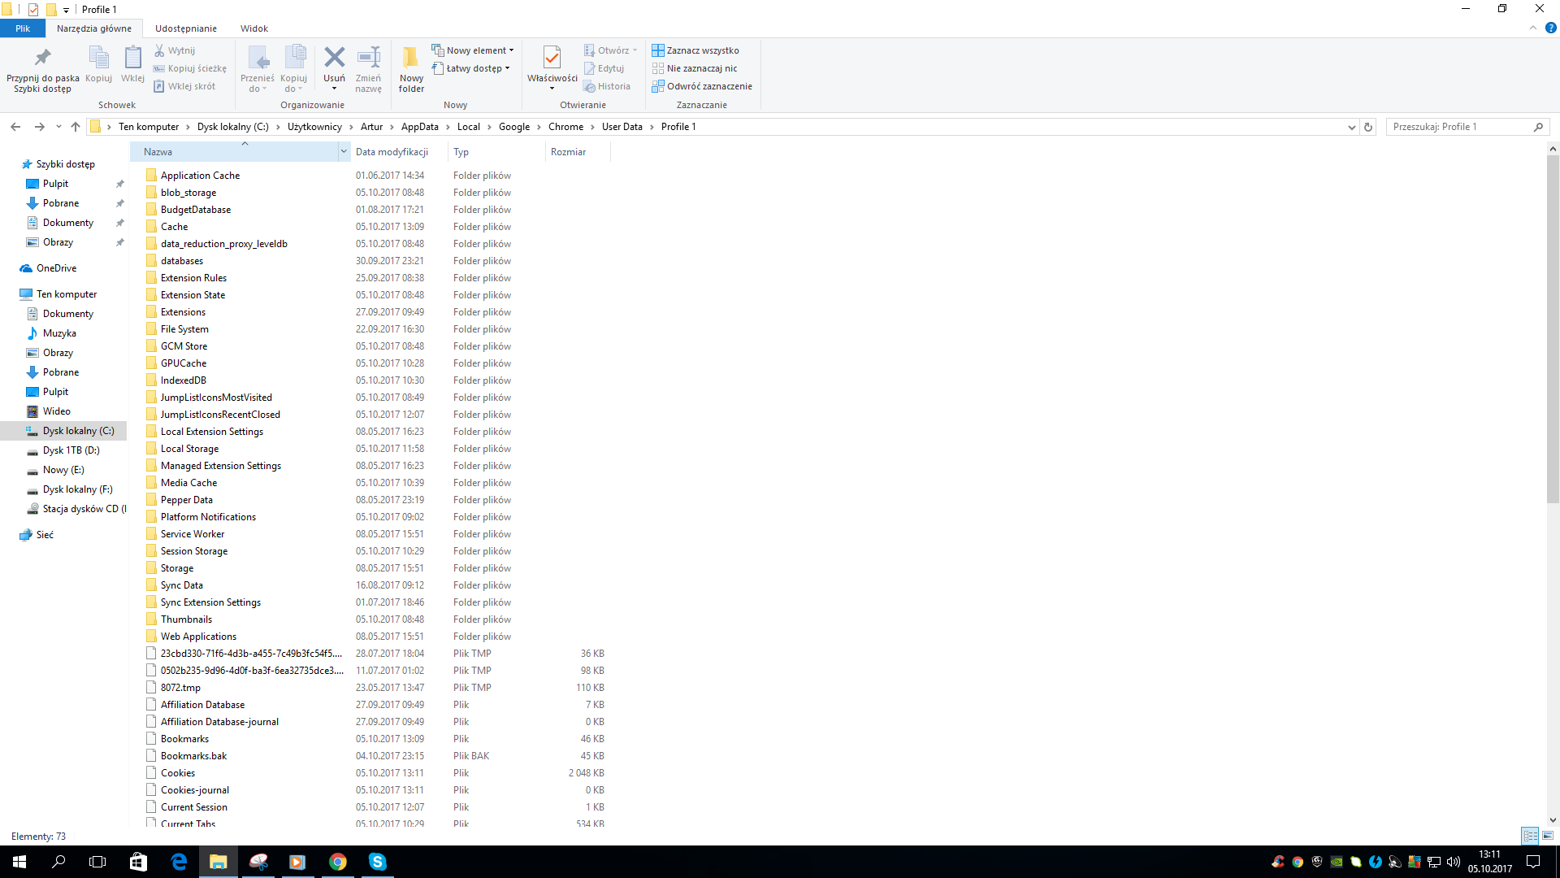Go up one folder level arrow

(76, 127)
